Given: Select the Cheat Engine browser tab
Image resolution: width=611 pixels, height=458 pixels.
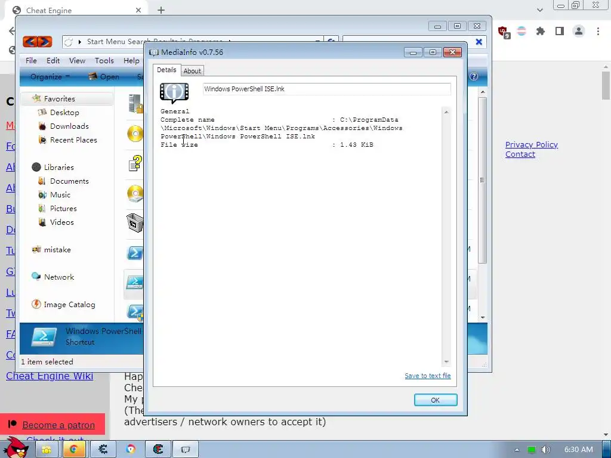Looking at the screenshot, I should (x=76, y=11).
